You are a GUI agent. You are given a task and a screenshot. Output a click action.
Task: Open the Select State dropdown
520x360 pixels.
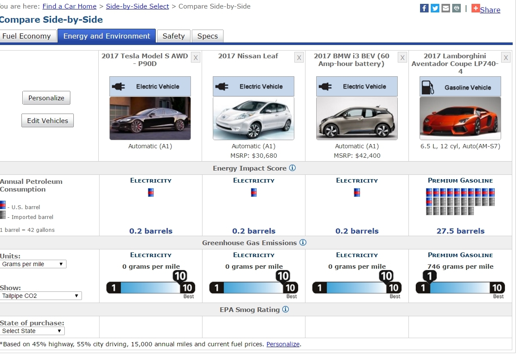tap(32, 331)
